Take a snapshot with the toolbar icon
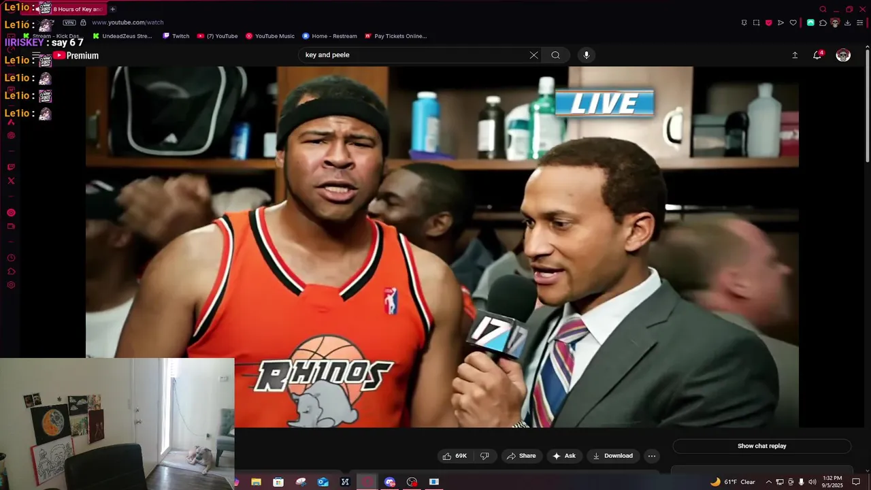This screenshot has width=871, height=490. [x=756, y=22]
